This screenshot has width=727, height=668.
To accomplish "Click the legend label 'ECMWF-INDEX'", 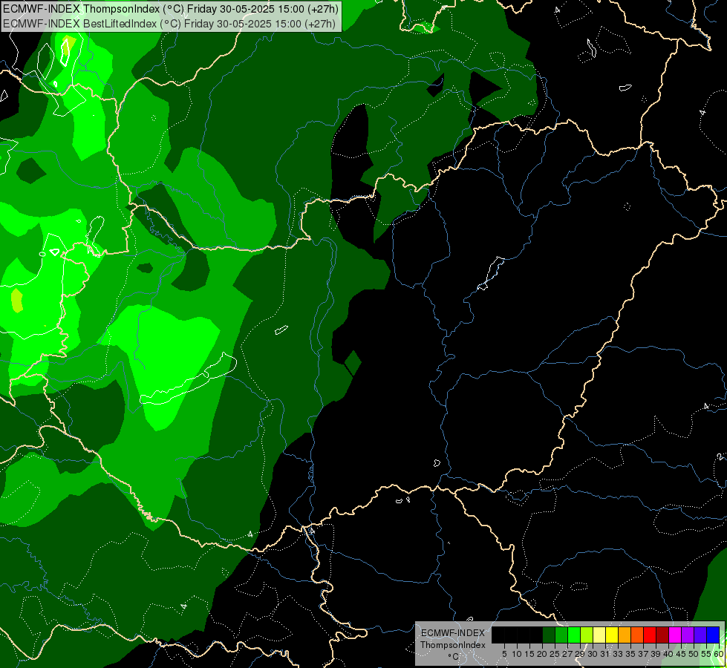I will [x=453, y=633].
